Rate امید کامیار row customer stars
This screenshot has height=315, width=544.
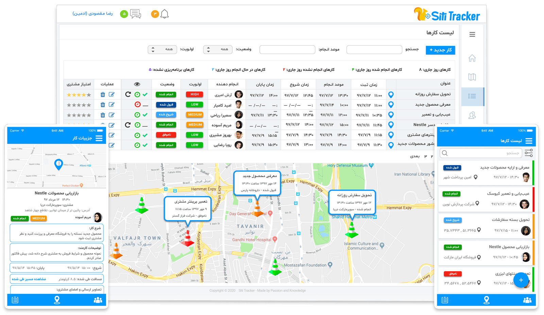click(79, 105)
